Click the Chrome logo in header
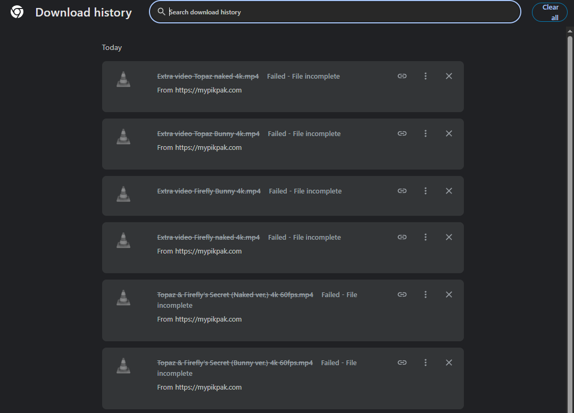The width and height of the screenshot is (574, 413). click(17, 12)
